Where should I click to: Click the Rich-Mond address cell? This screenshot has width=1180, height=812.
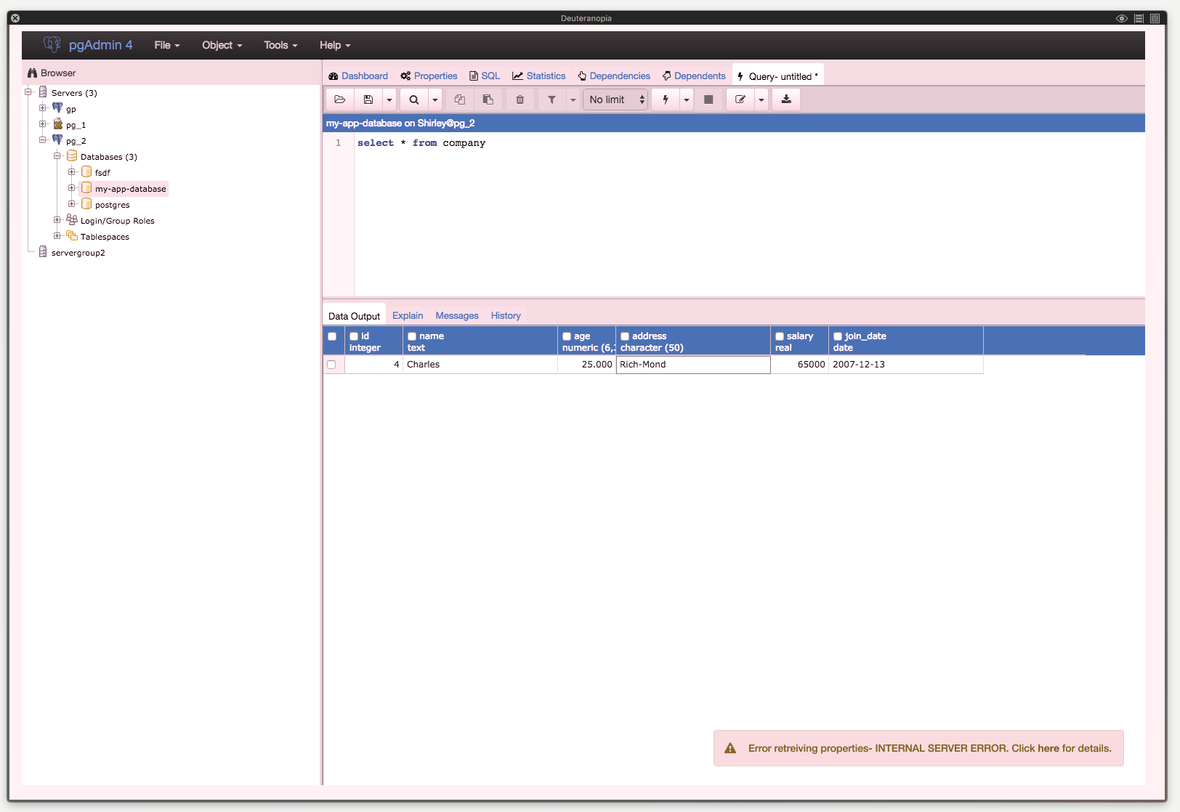692,365
